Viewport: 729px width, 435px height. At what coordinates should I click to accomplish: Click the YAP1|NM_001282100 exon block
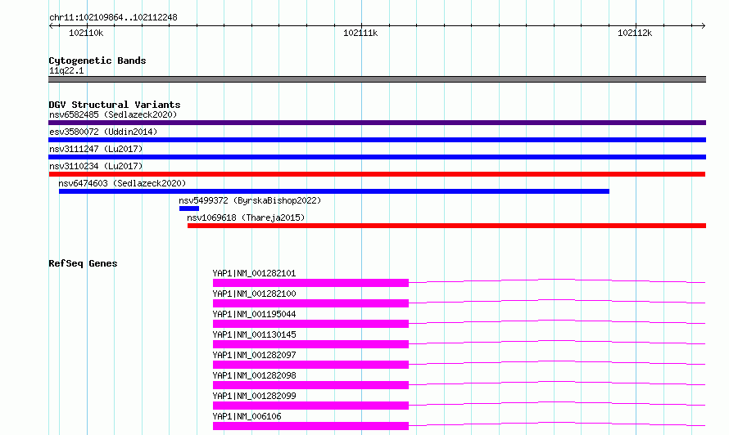pyautogui.click(x=310, y=303)
